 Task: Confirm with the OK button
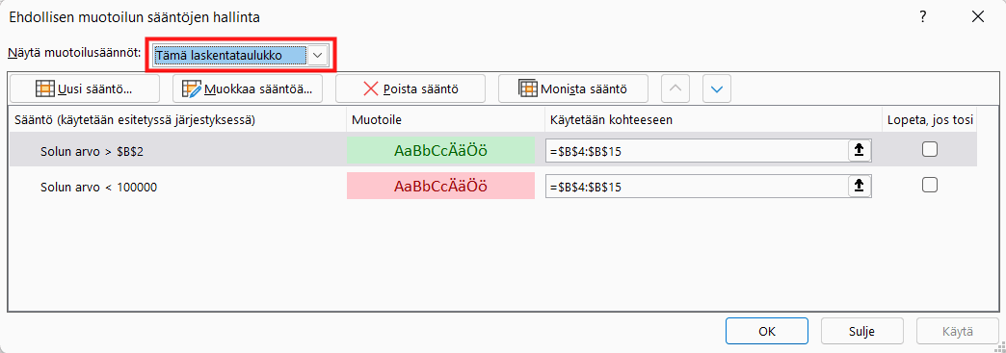(767, 331)
